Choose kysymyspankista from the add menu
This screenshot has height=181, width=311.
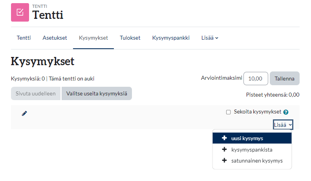point(252,150)
